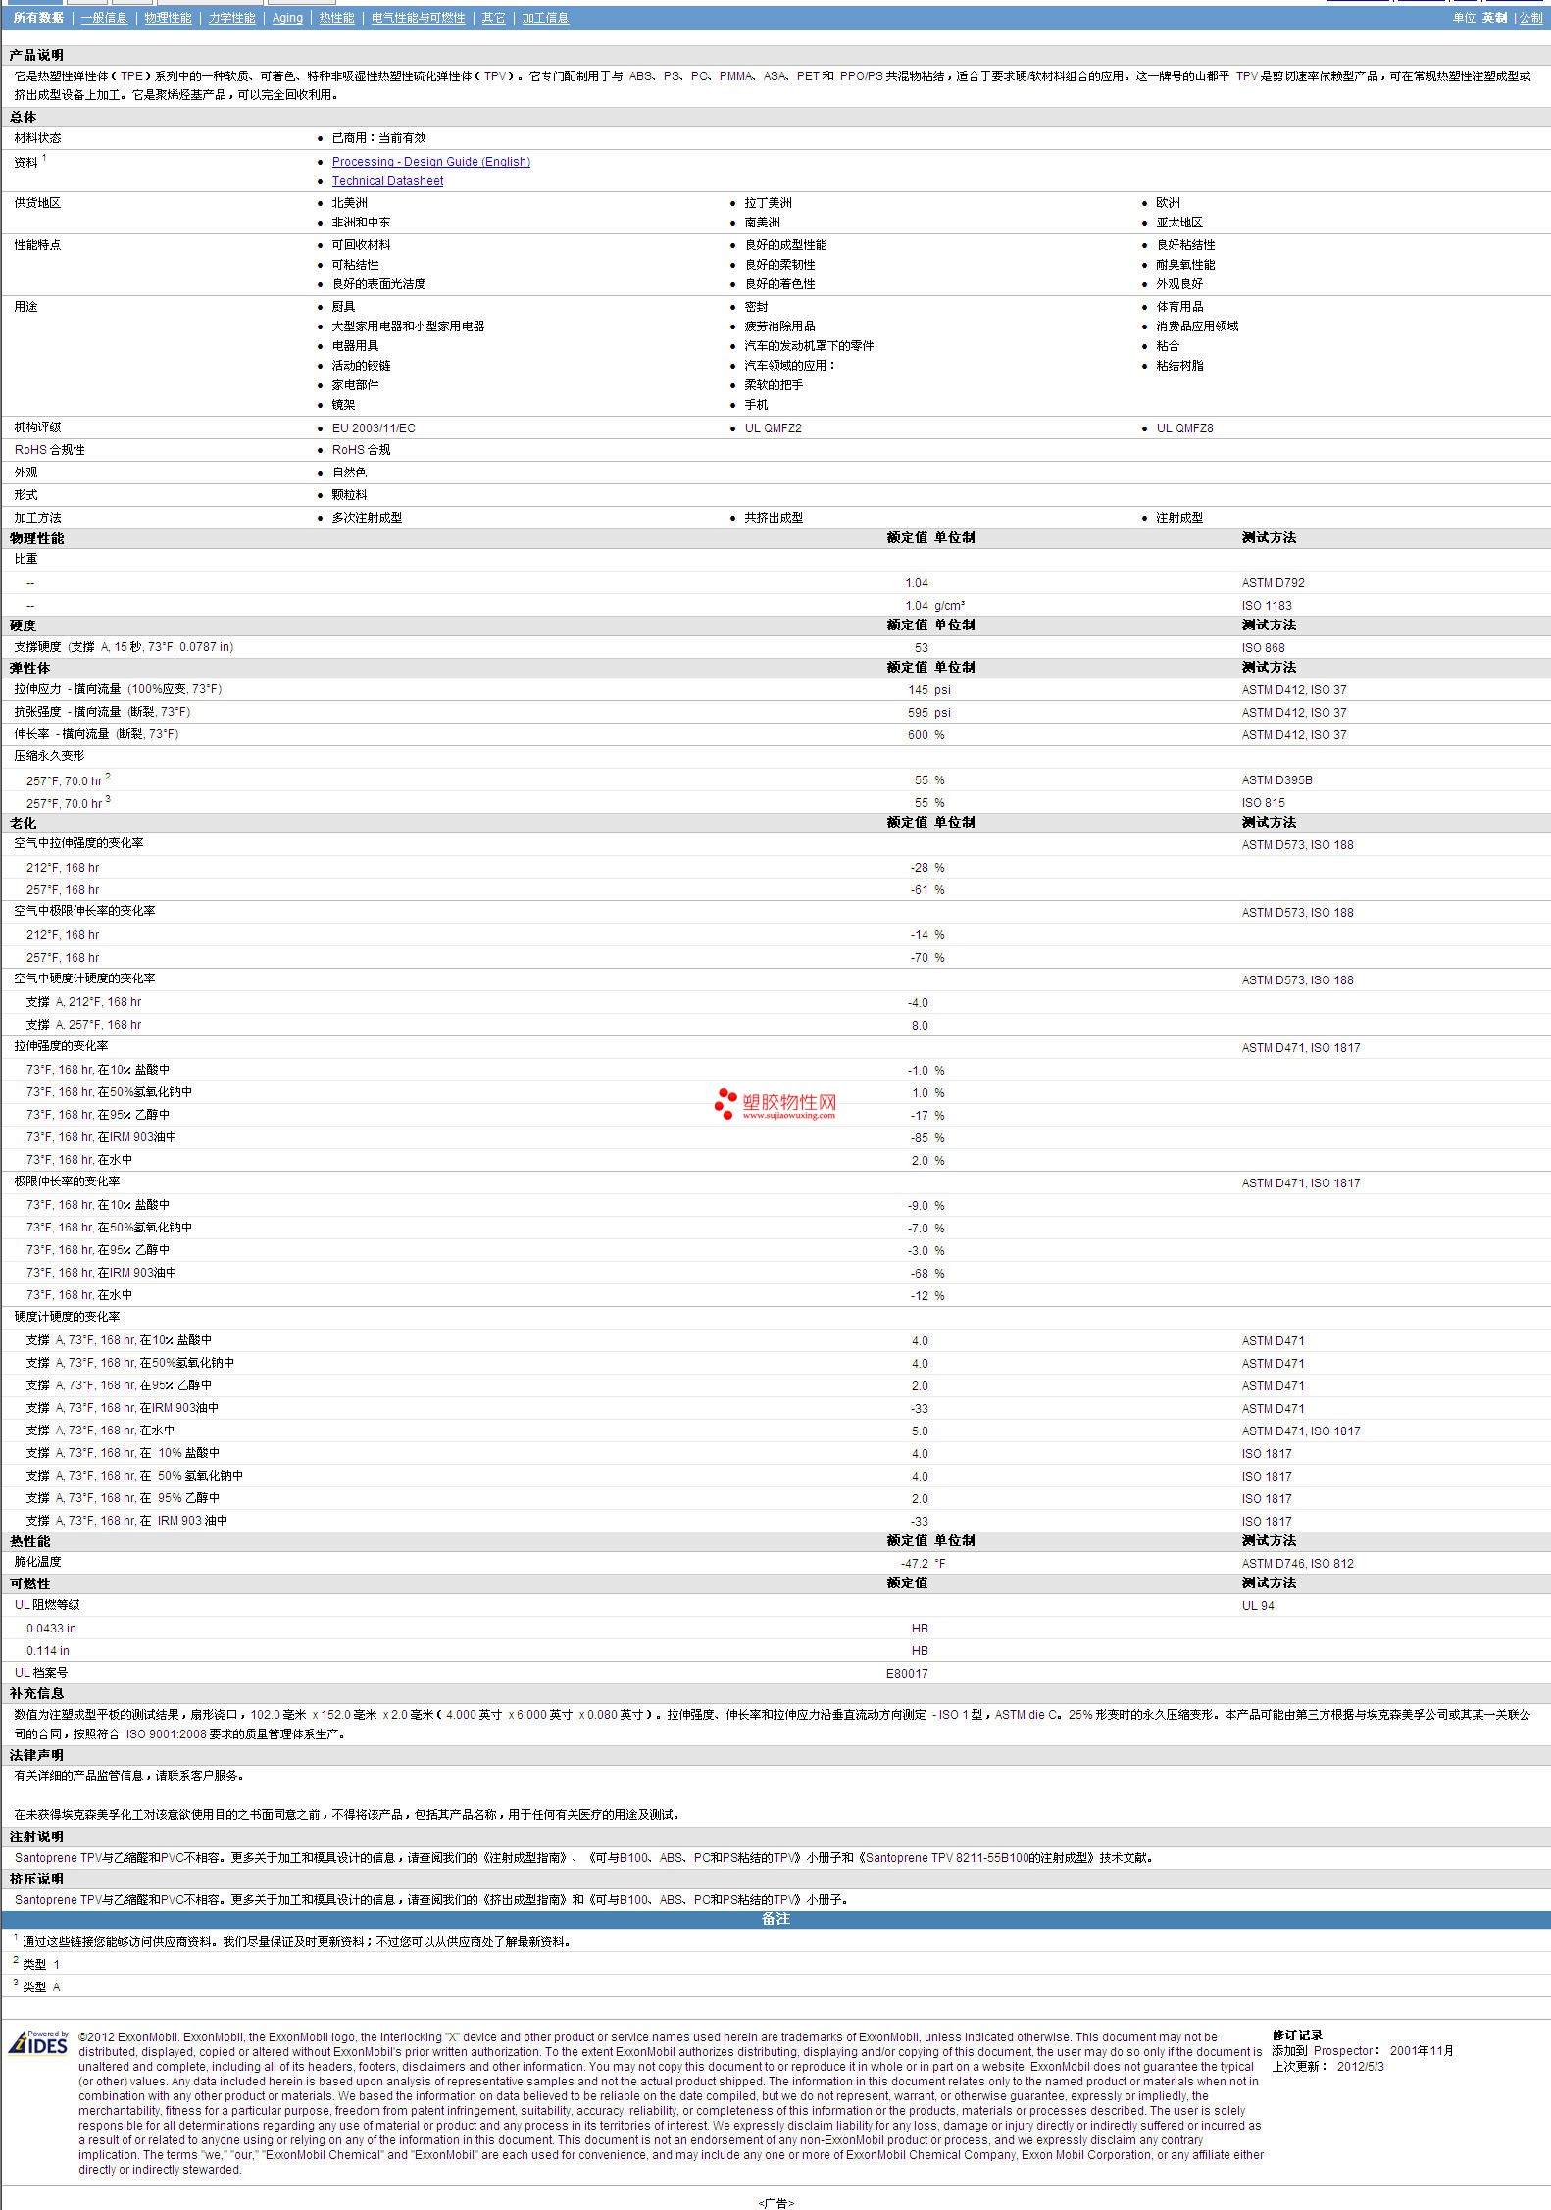The width and height of the screenshot is (1551, 2210).
Task: Click the 脆化温度 row label
Action: click(37, 1562)
